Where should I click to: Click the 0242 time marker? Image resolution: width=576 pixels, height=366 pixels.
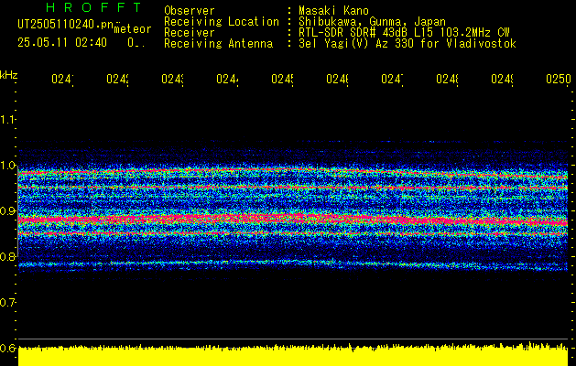point(117,79)
